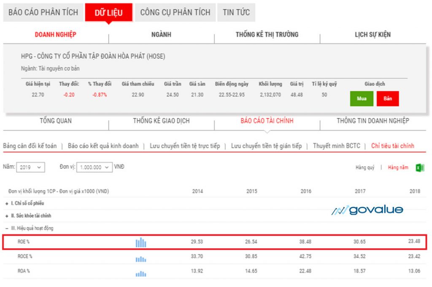Click ROA value 22.48 for 2016

point(305,271)
